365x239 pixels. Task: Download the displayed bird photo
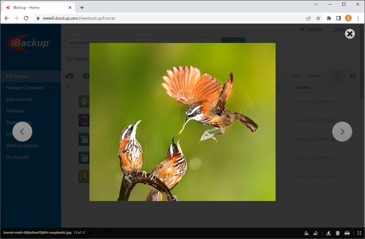328,233
